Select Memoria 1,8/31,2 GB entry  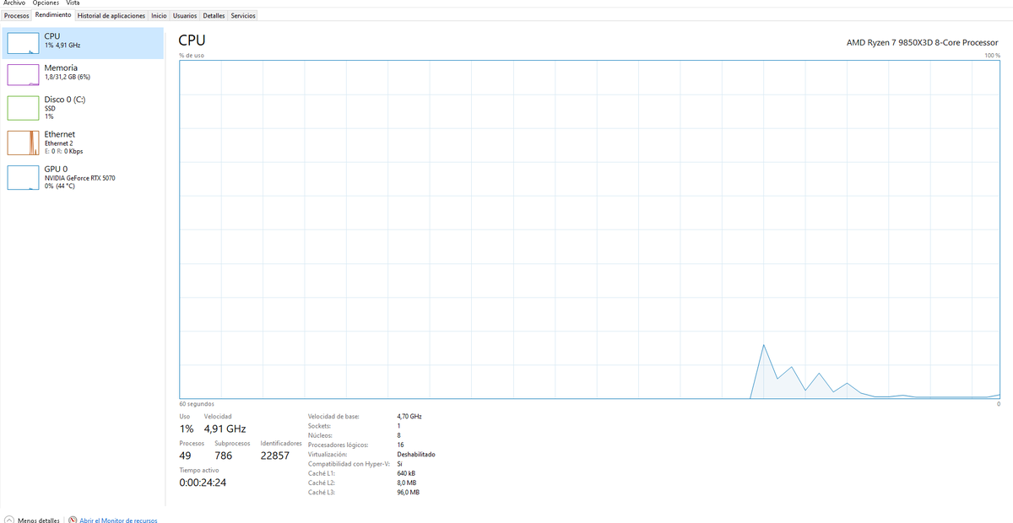click(83, 75)
